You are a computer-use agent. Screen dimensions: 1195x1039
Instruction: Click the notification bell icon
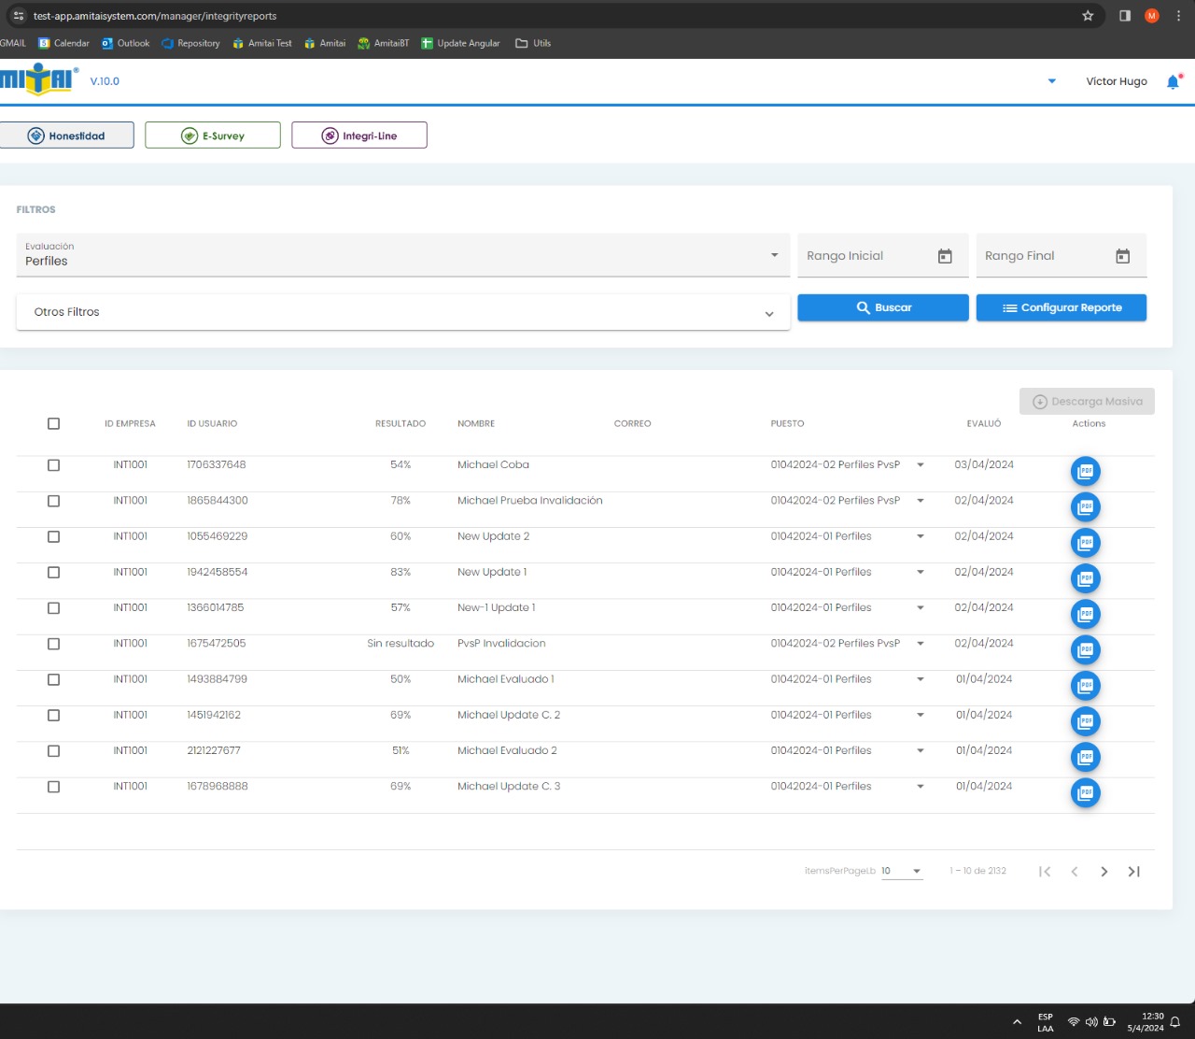(x=1173, y=82)
